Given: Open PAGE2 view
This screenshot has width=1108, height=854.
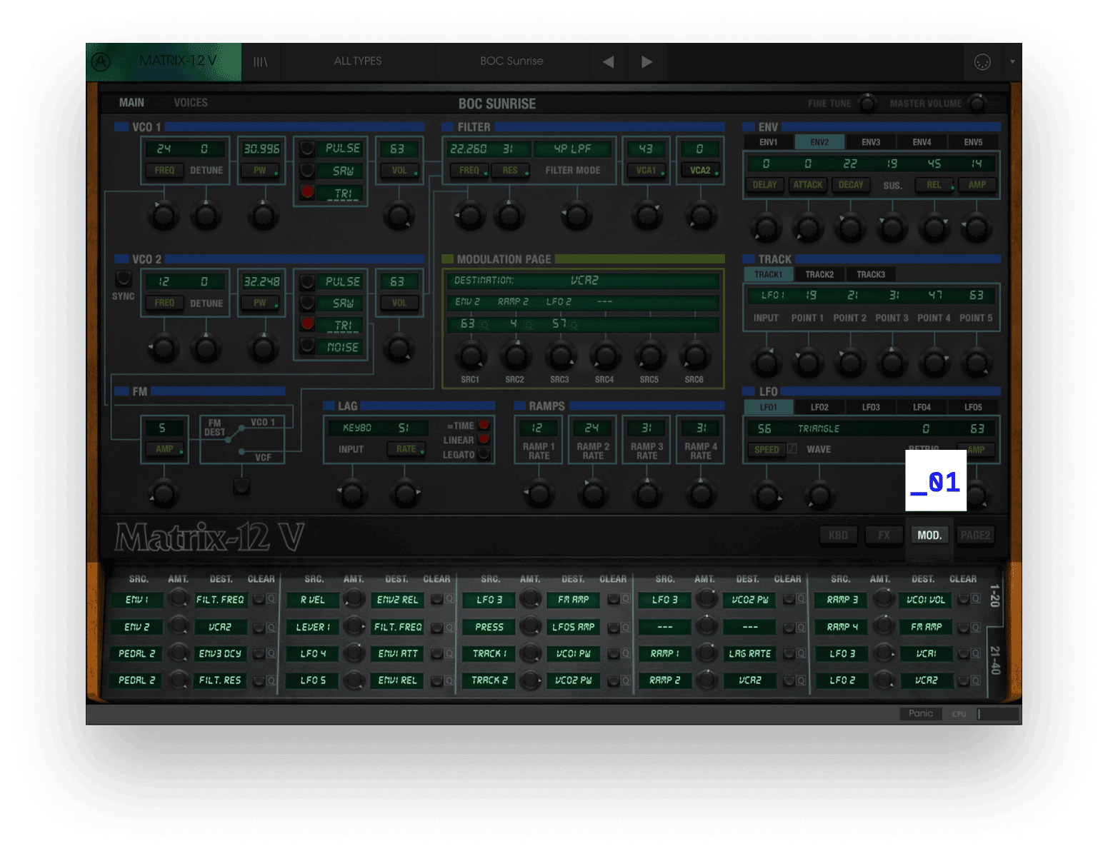Looking at the screenshot, I should pyautogui.click(x=975, y=535).
